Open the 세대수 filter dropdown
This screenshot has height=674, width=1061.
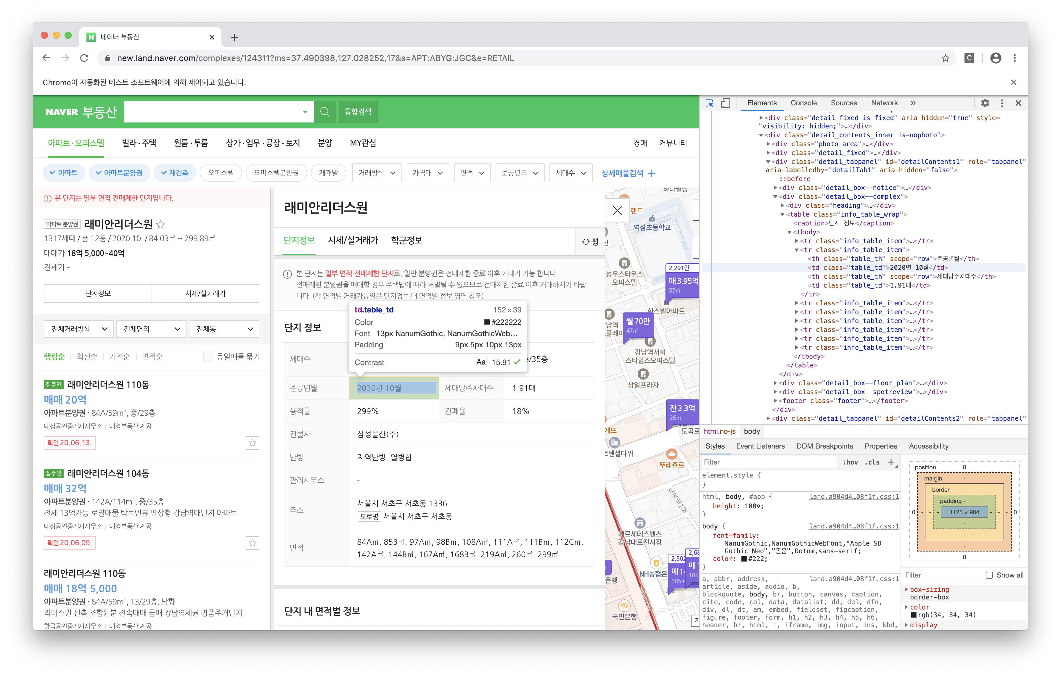pyautogui.click(x=570, y=173)
